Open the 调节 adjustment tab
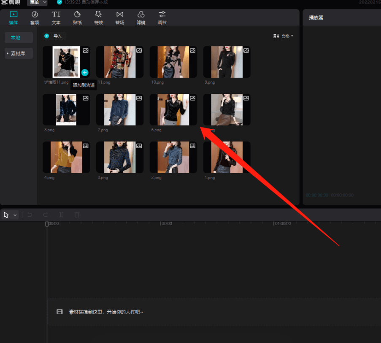This screenshot has width=381, height=343. (x=162, y=18)
